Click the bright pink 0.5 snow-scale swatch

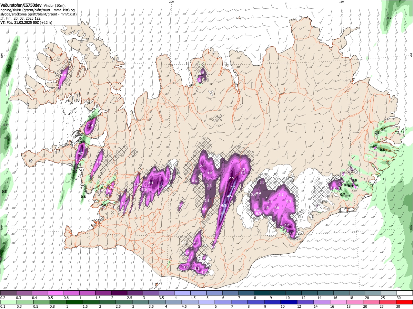coord(55,293)
